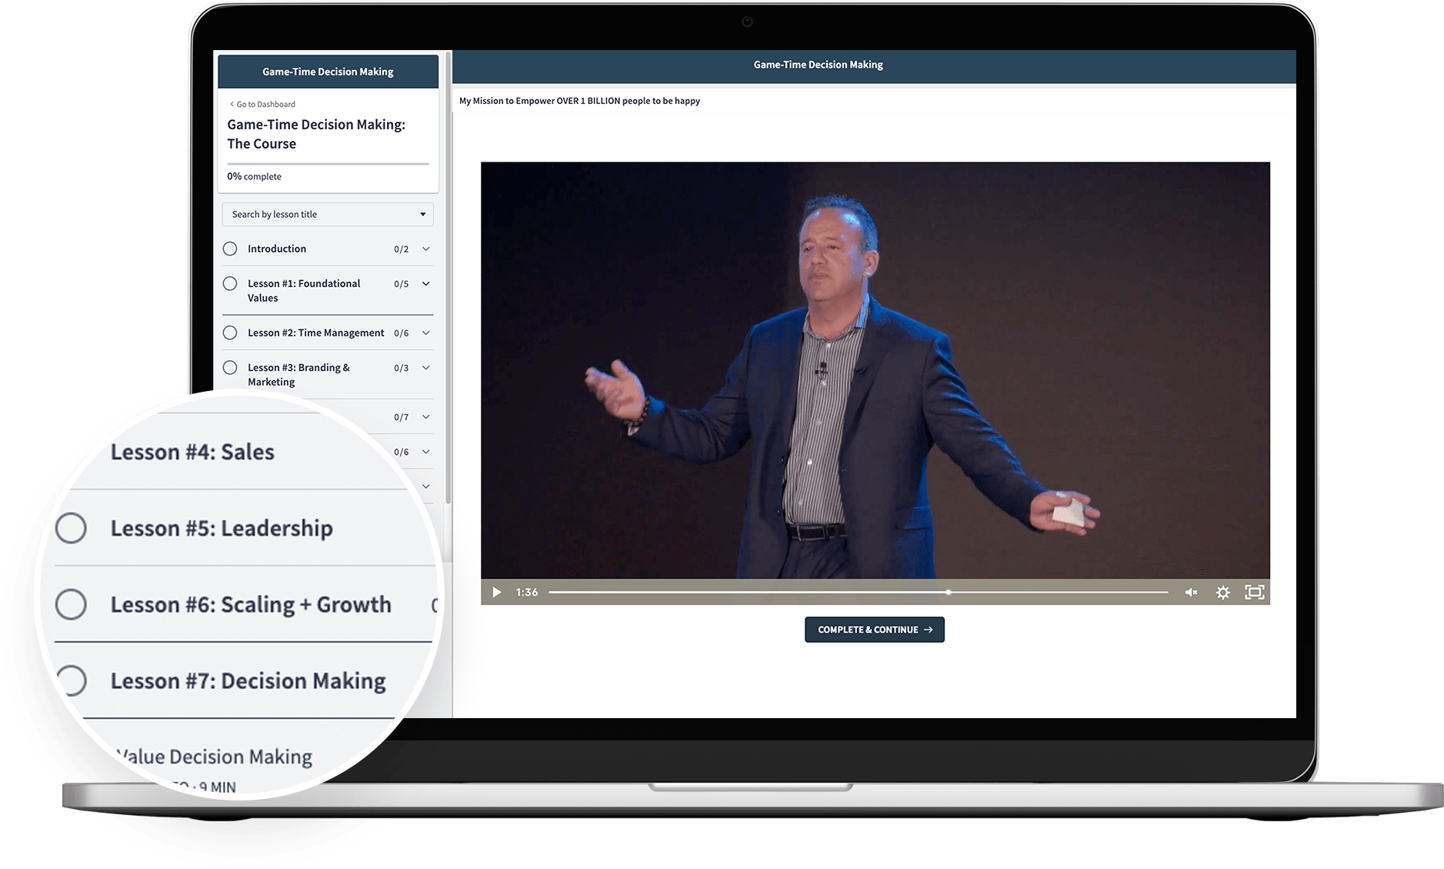Image resolution: width=1444 pixels, height=869 pixels.
Task: Go to Dashboard link
Action: [x=262, y=104]
